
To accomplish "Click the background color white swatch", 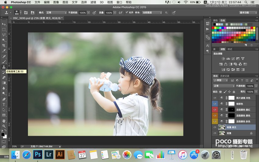I will pos(5,137).
